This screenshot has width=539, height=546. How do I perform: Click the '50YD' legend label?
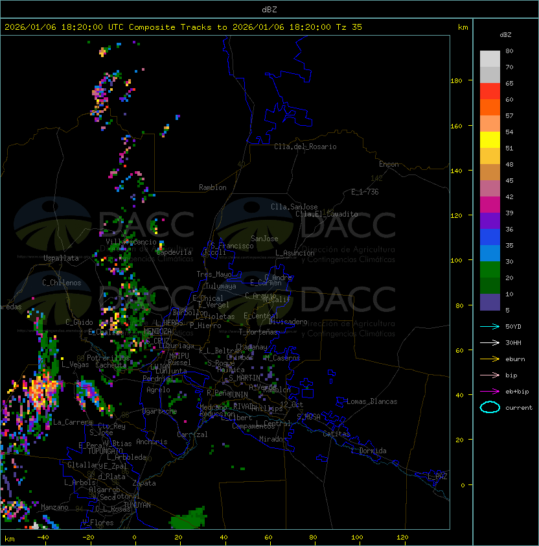click(x=513, y=326)
